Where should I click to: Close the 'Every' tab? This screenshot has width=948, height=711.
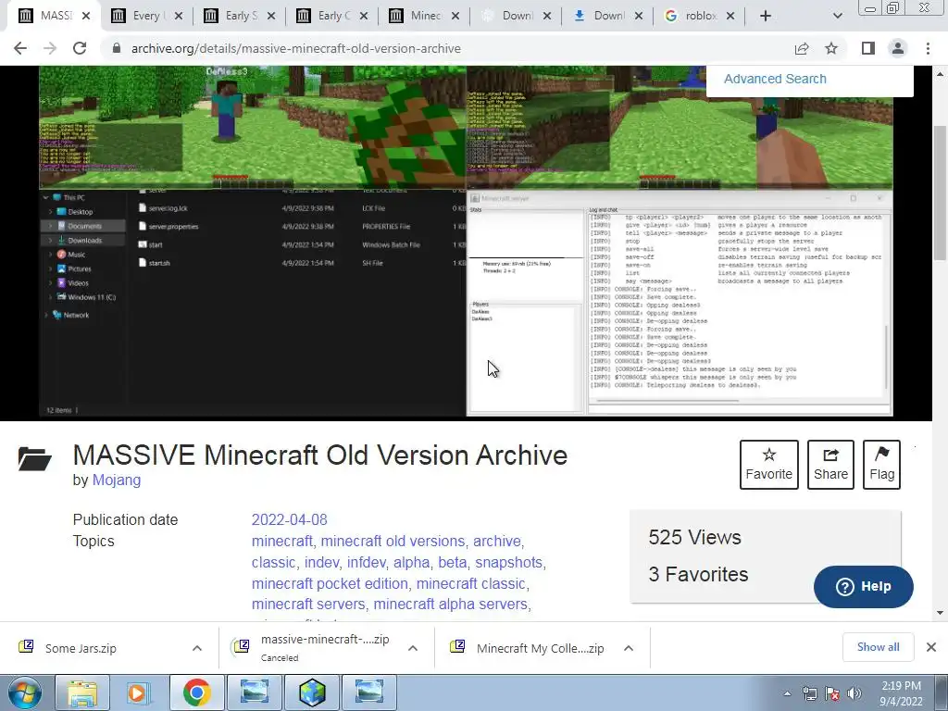point(179,17)
